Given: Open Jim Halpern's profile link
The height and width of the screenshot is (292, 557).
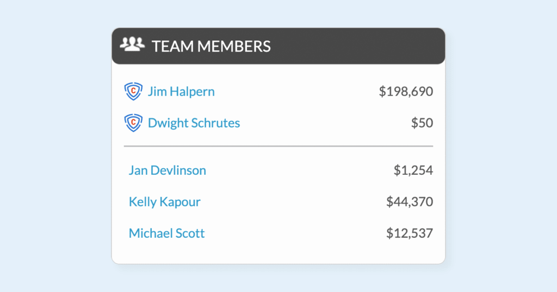Looking at the screenshot, I should pyautogui.click(x=181, y=91).
